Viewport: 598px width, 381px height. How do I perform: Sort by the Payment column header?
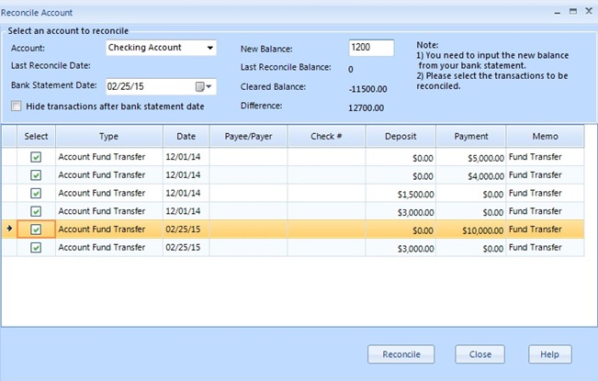click(471, 137)
